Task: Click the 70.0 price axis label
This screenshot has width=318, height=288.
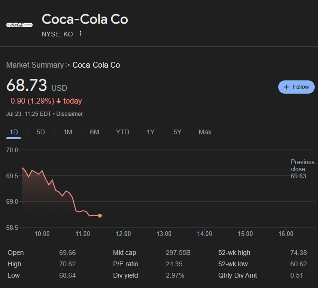Action: point(12,150)
